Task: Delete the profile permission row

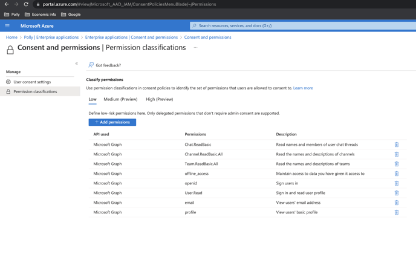Action: pos(397,212)
